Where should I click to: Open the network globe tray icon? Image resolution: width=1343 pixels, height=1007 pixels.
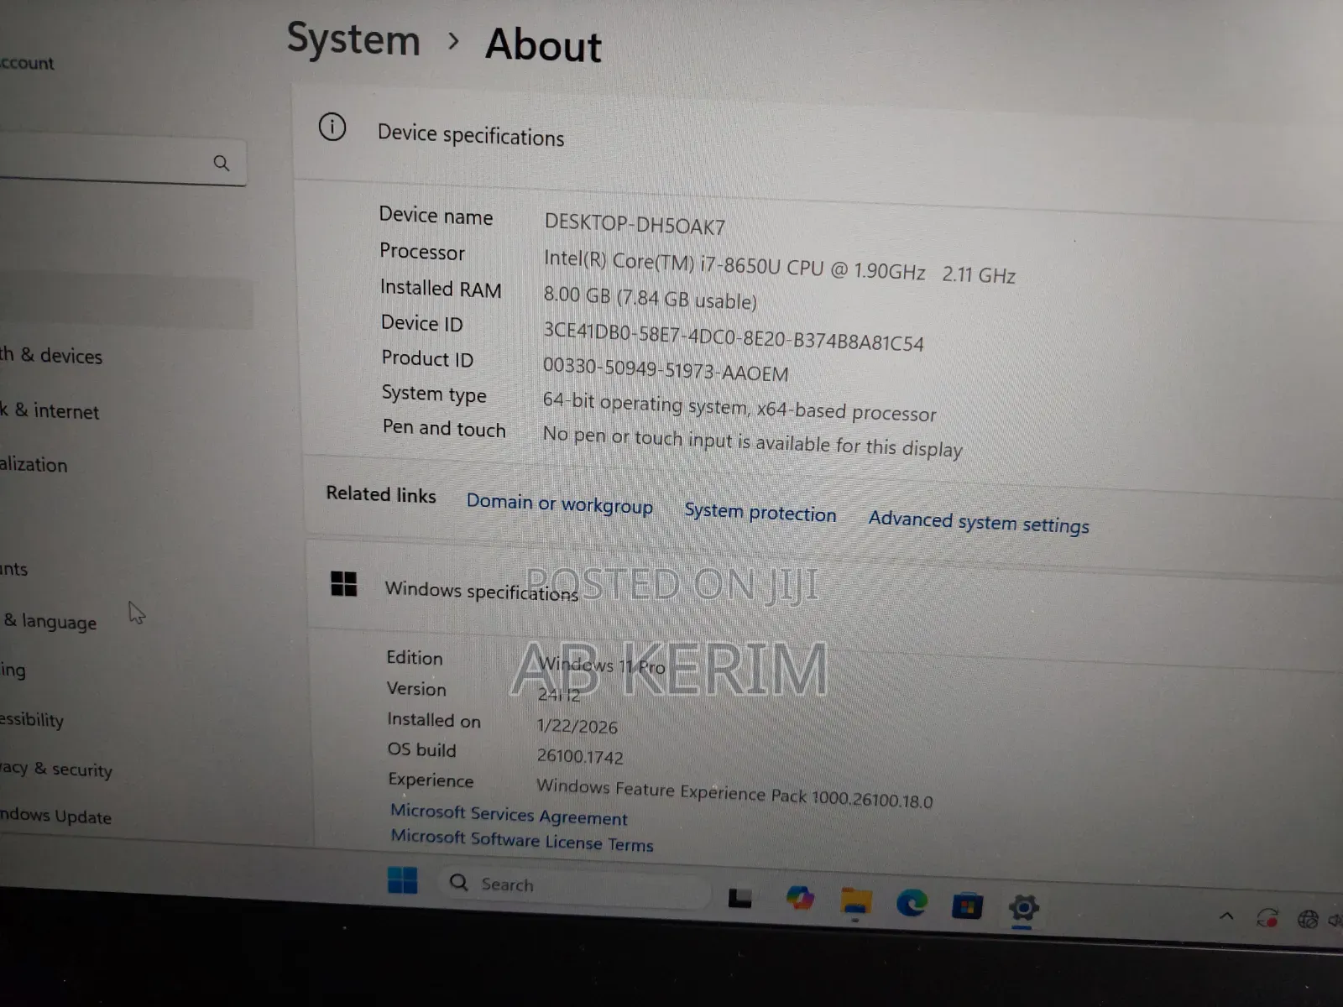(1308, 920)
